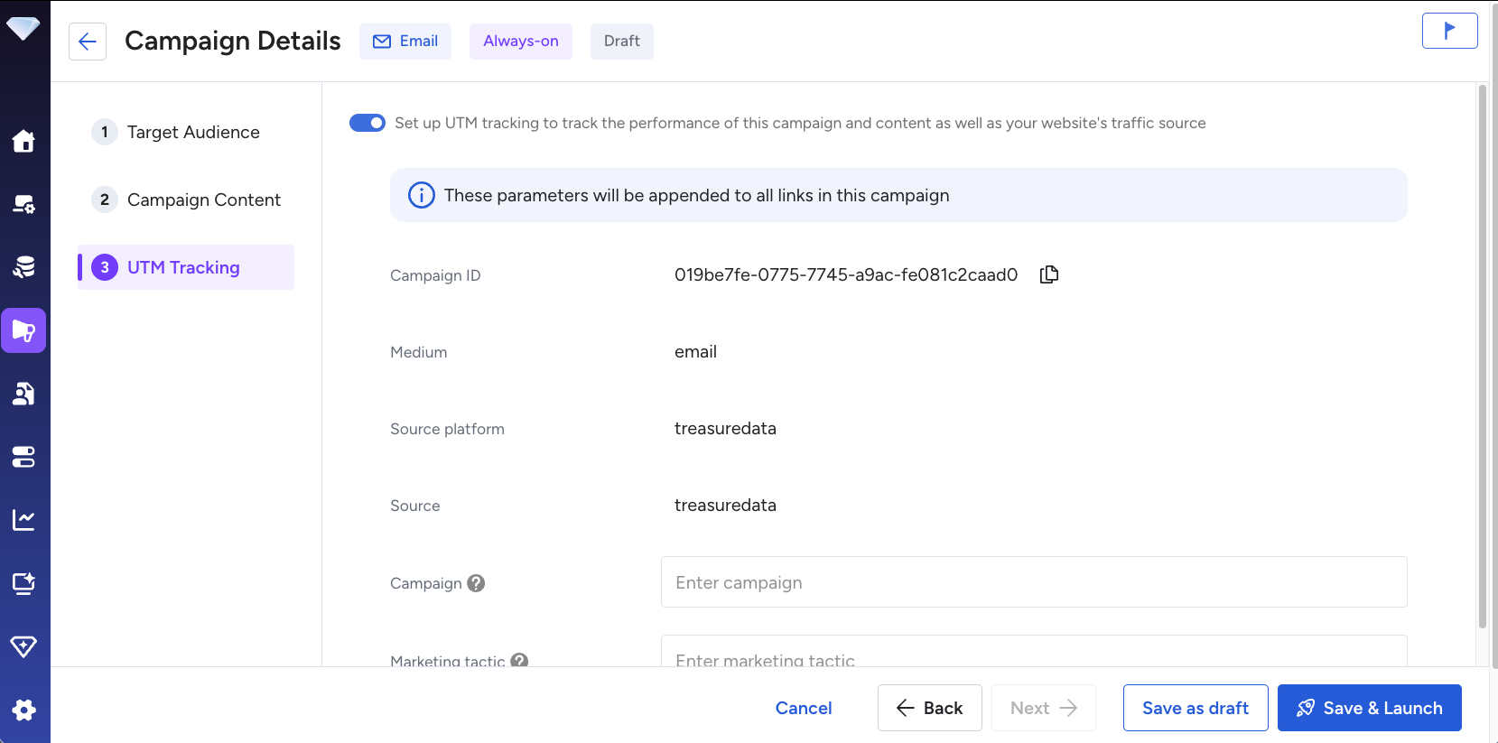Show help for the Campaign field
This screenshot has height=743, width=1498.
[476, 583]
